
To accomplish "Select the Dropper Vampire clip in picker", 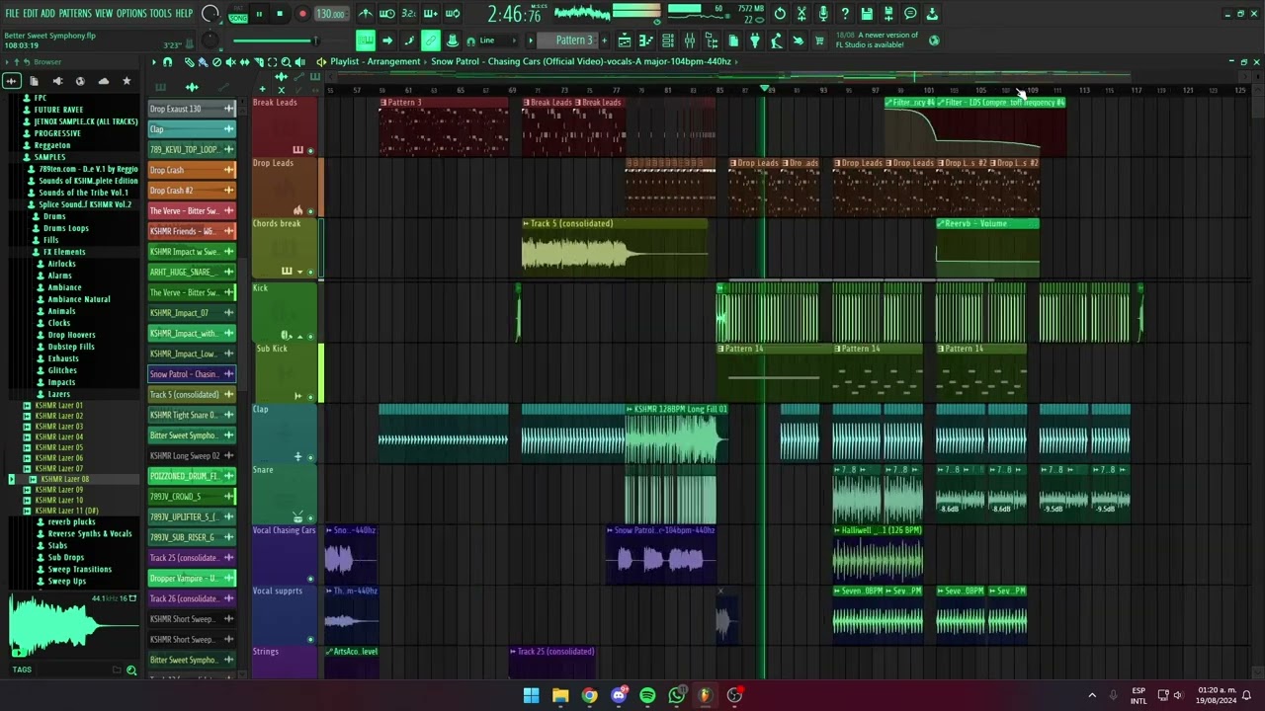I will point(192,578).
